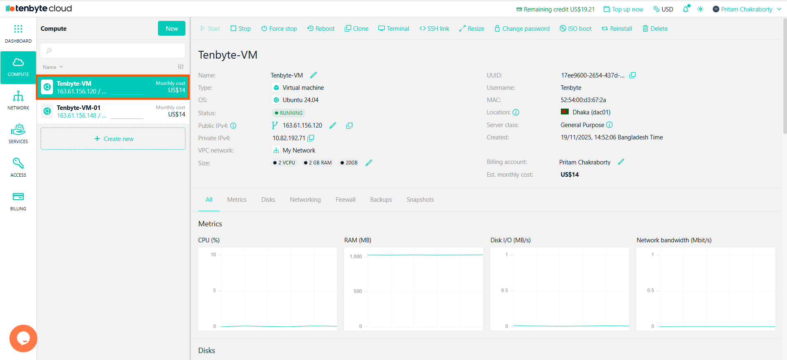Viewport: 787px width, 360px height.
Task: Select the Compute sidebar section
Action: click(18, 67)
